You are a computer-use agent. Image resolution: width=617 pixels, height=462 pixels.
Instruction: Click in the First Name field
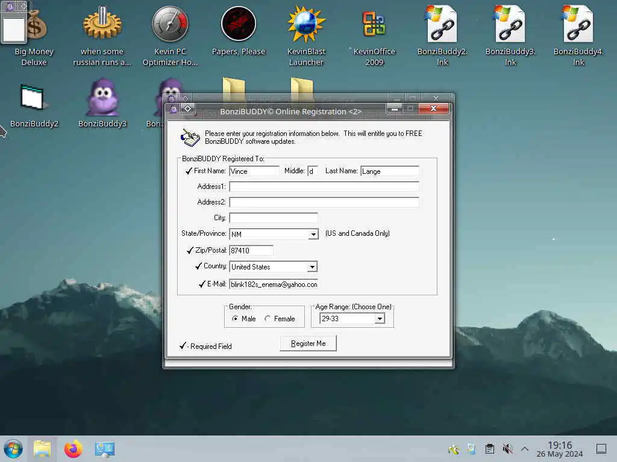(x=254, y=171)
